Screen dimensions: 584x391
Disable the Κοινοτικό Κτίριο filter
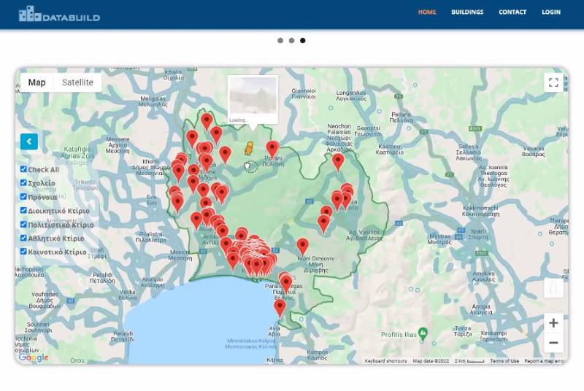[23, 252]
